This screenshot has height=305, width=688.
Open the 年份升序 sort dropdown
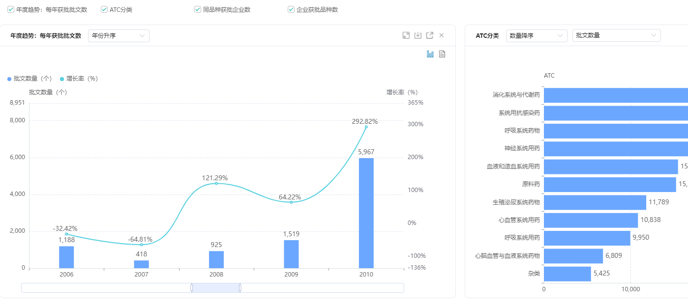coord(119,35)
